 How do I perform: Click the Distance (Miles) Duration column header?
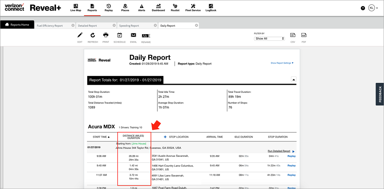(x=133, y=137)
